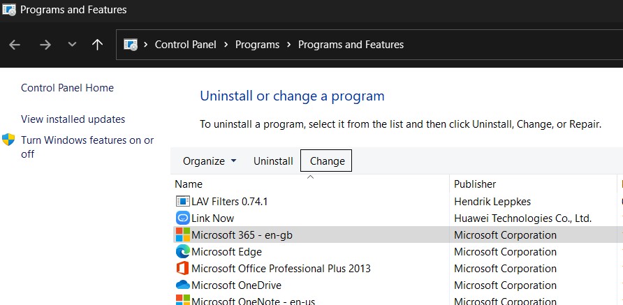Click Huawei Technologies Co., Ltd. publisher cell
This screenshot has height=305, width=623.
(x=523, y=218)
